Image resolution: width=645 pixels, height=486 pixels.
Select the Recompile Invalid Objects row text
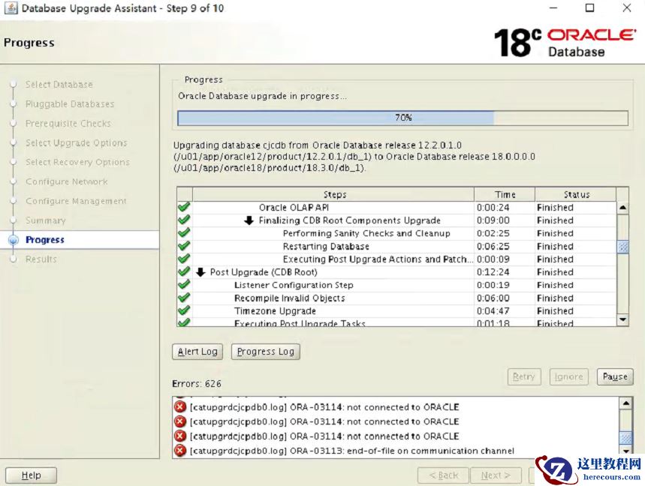[290, 298]
